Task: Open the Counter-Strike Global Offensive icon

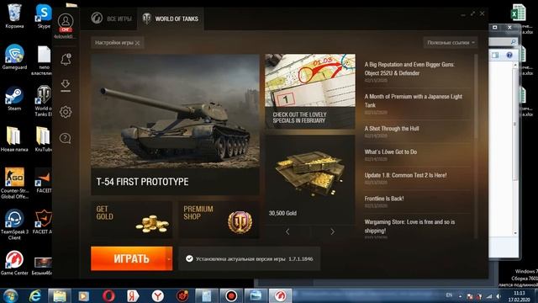Action: (x=14, y=183)
